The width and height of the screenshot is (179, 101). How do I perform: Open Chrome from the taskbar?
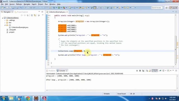click(x=28, y=98)
